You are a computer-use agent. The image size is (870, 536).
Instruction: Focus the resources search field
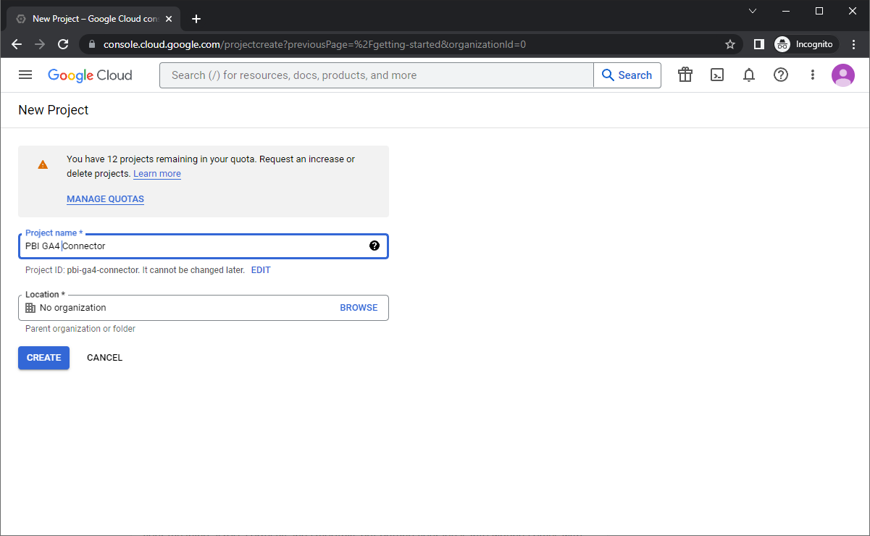click(377, 75)
